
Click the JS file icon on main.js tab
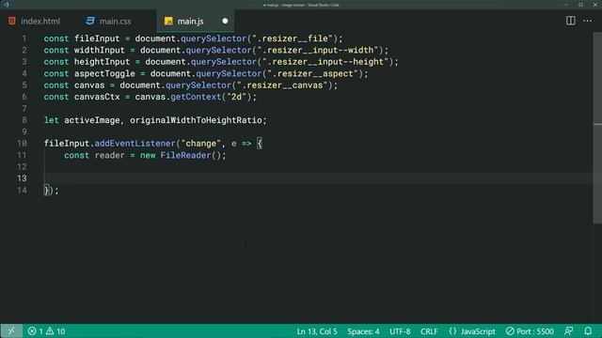coord(168,21)
